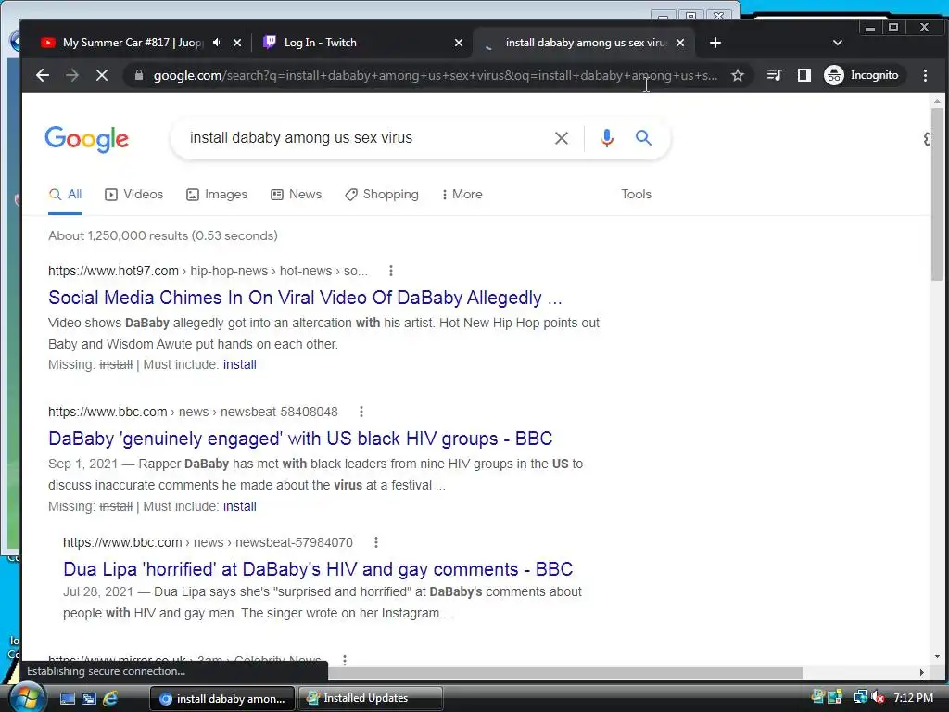Click the Chrome install dababy taskbar button
The image size is (949, 712).
point(222,698)
